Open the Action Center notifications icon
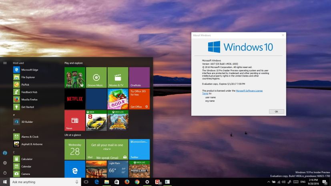This screenshot has width=331, height=186. tap(325, 182)
